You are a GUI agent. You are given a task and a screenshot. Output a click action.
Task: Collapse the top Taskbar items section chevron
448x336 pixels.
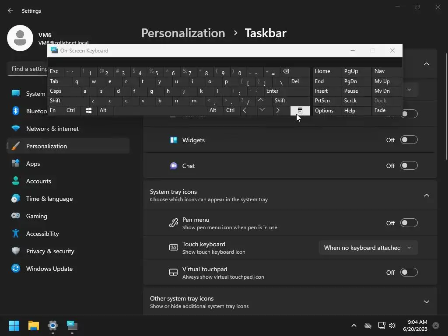pos(426,64)
